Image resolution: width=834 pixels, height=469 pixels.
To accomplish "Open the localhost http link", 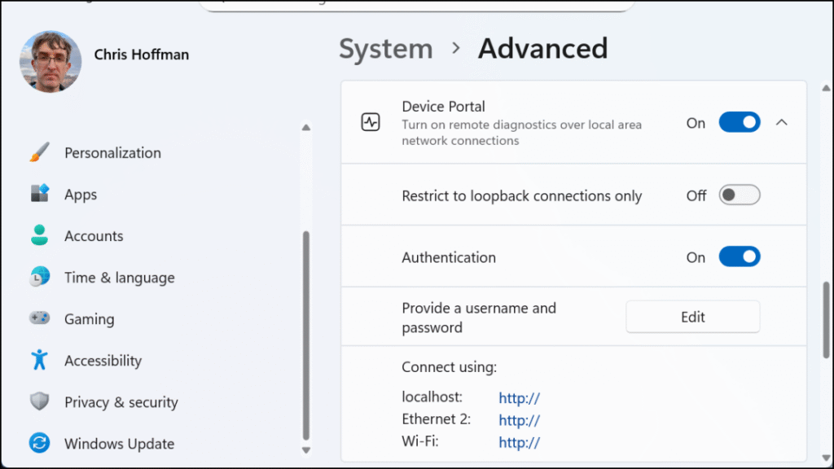I will pyautogui.click(x=519, y=398).
